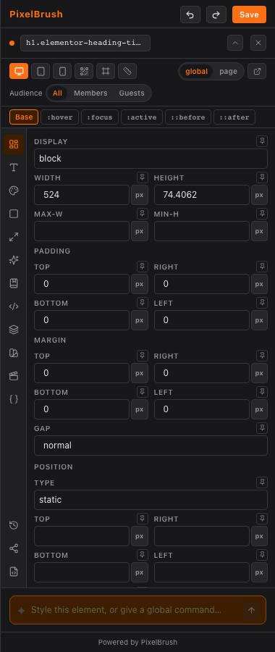Pin the Gap property

point(262,428)
